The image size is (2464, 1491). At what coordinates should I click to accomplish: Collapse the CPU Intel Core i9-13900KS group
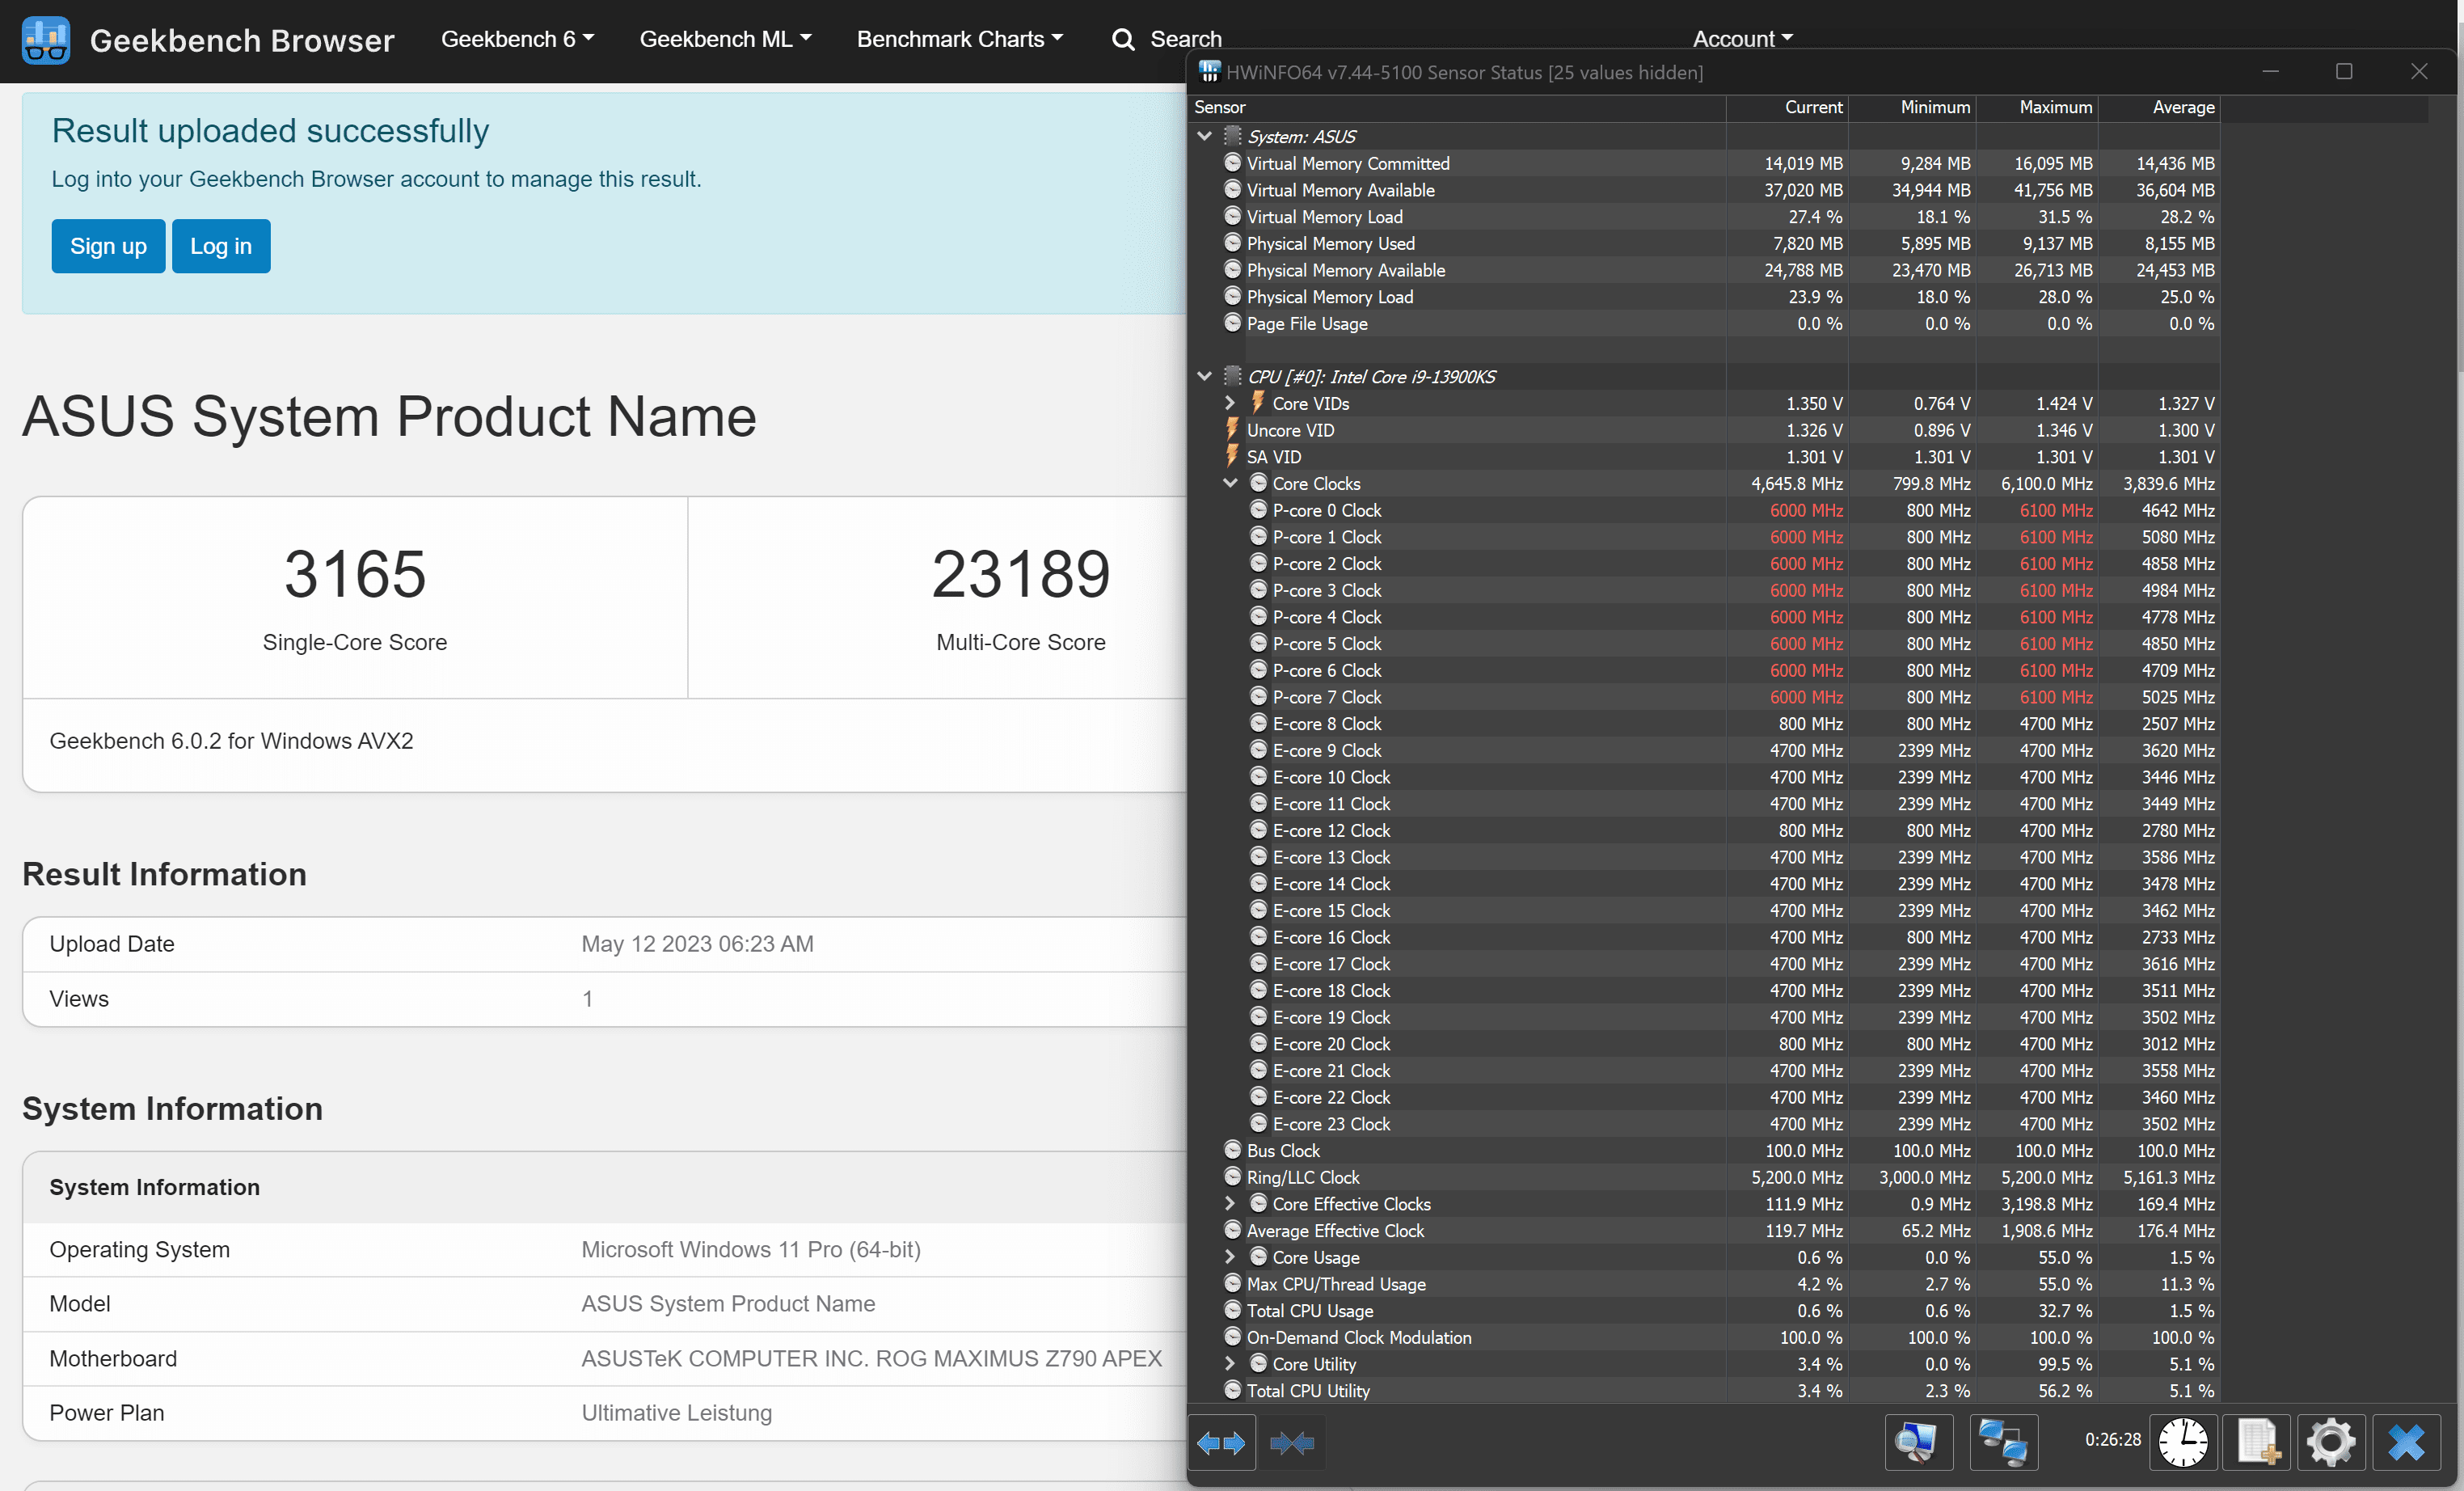[1204, 376]
